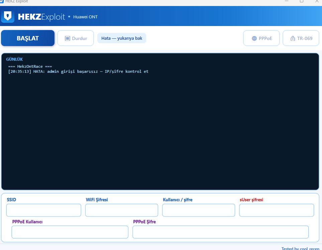Focus the PPPoE Şifre input field
322x250 pixels.
221,232
